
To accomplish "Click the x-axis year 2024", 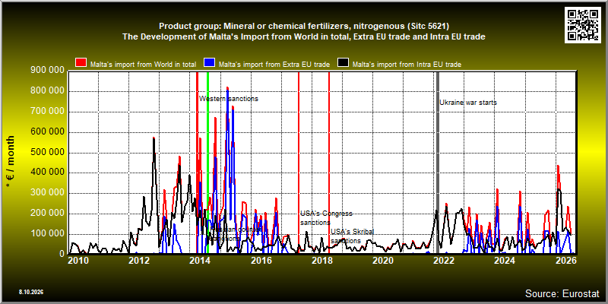I will point(505,260).
